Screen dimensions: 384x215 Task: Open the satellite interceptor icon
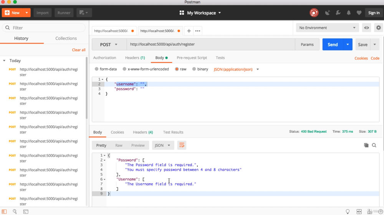(x=328, y=13)
